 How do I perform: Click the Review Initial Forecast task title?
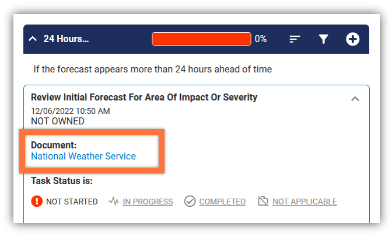[144, 97]
